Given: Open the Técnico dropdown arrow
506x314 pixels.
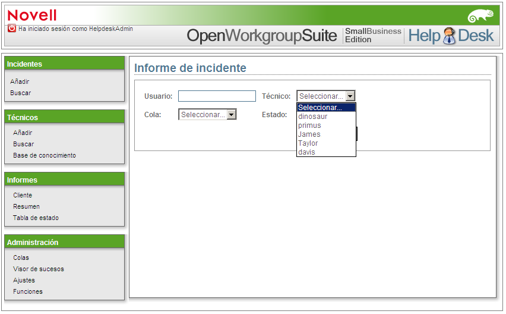Looking at the screenshot, I should pyautogui.click(x=350, y=96).
